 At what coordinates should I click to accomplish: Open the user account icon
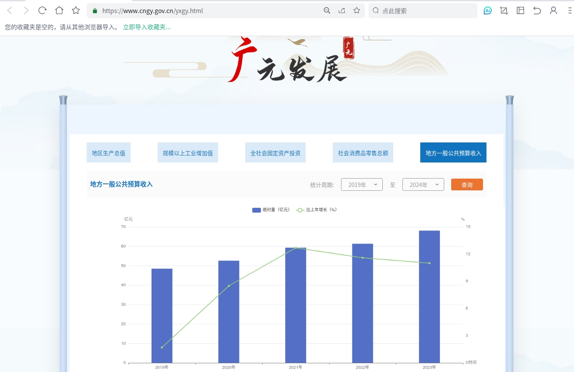click(x=554, y=10)
